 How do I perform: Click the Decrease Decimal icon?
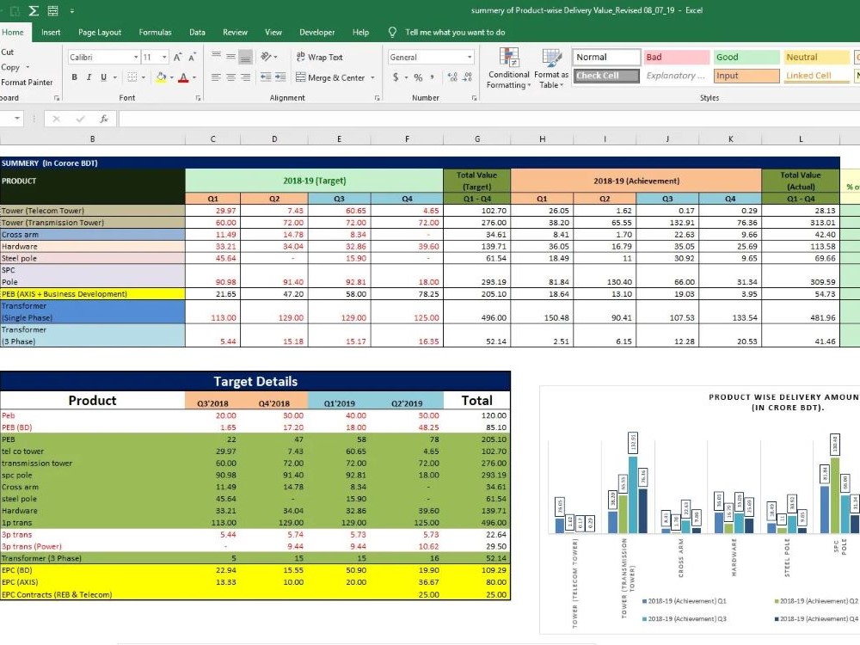(x=467, y=77)
